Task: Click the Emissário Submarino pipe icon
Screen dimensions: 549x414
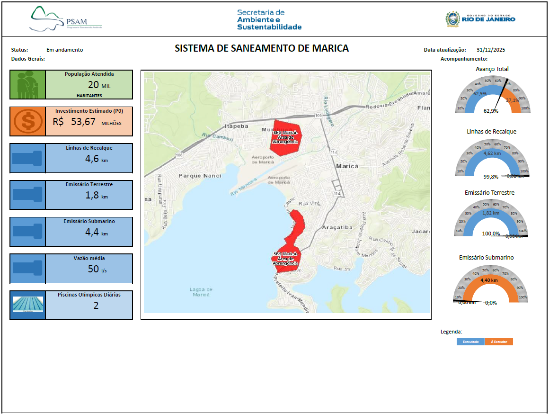Action: 27,232
